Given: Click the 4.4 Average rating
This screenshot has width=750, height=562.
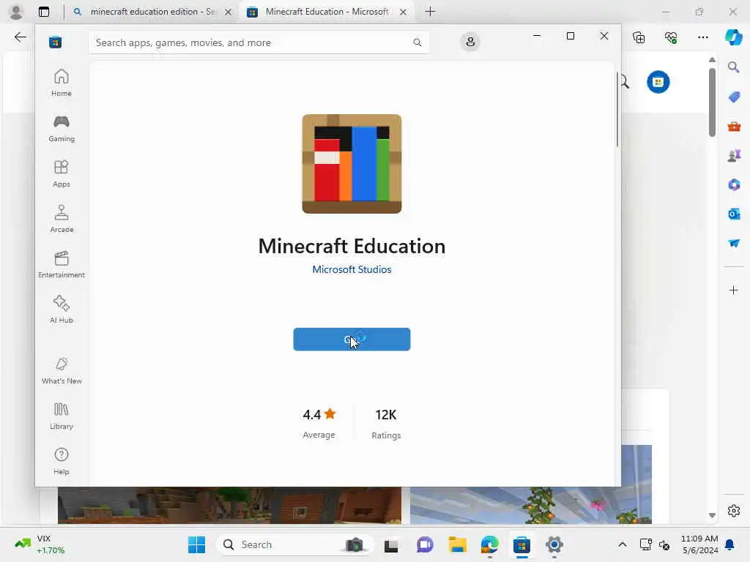Looking at the screenshot, I should pos(319,423).
